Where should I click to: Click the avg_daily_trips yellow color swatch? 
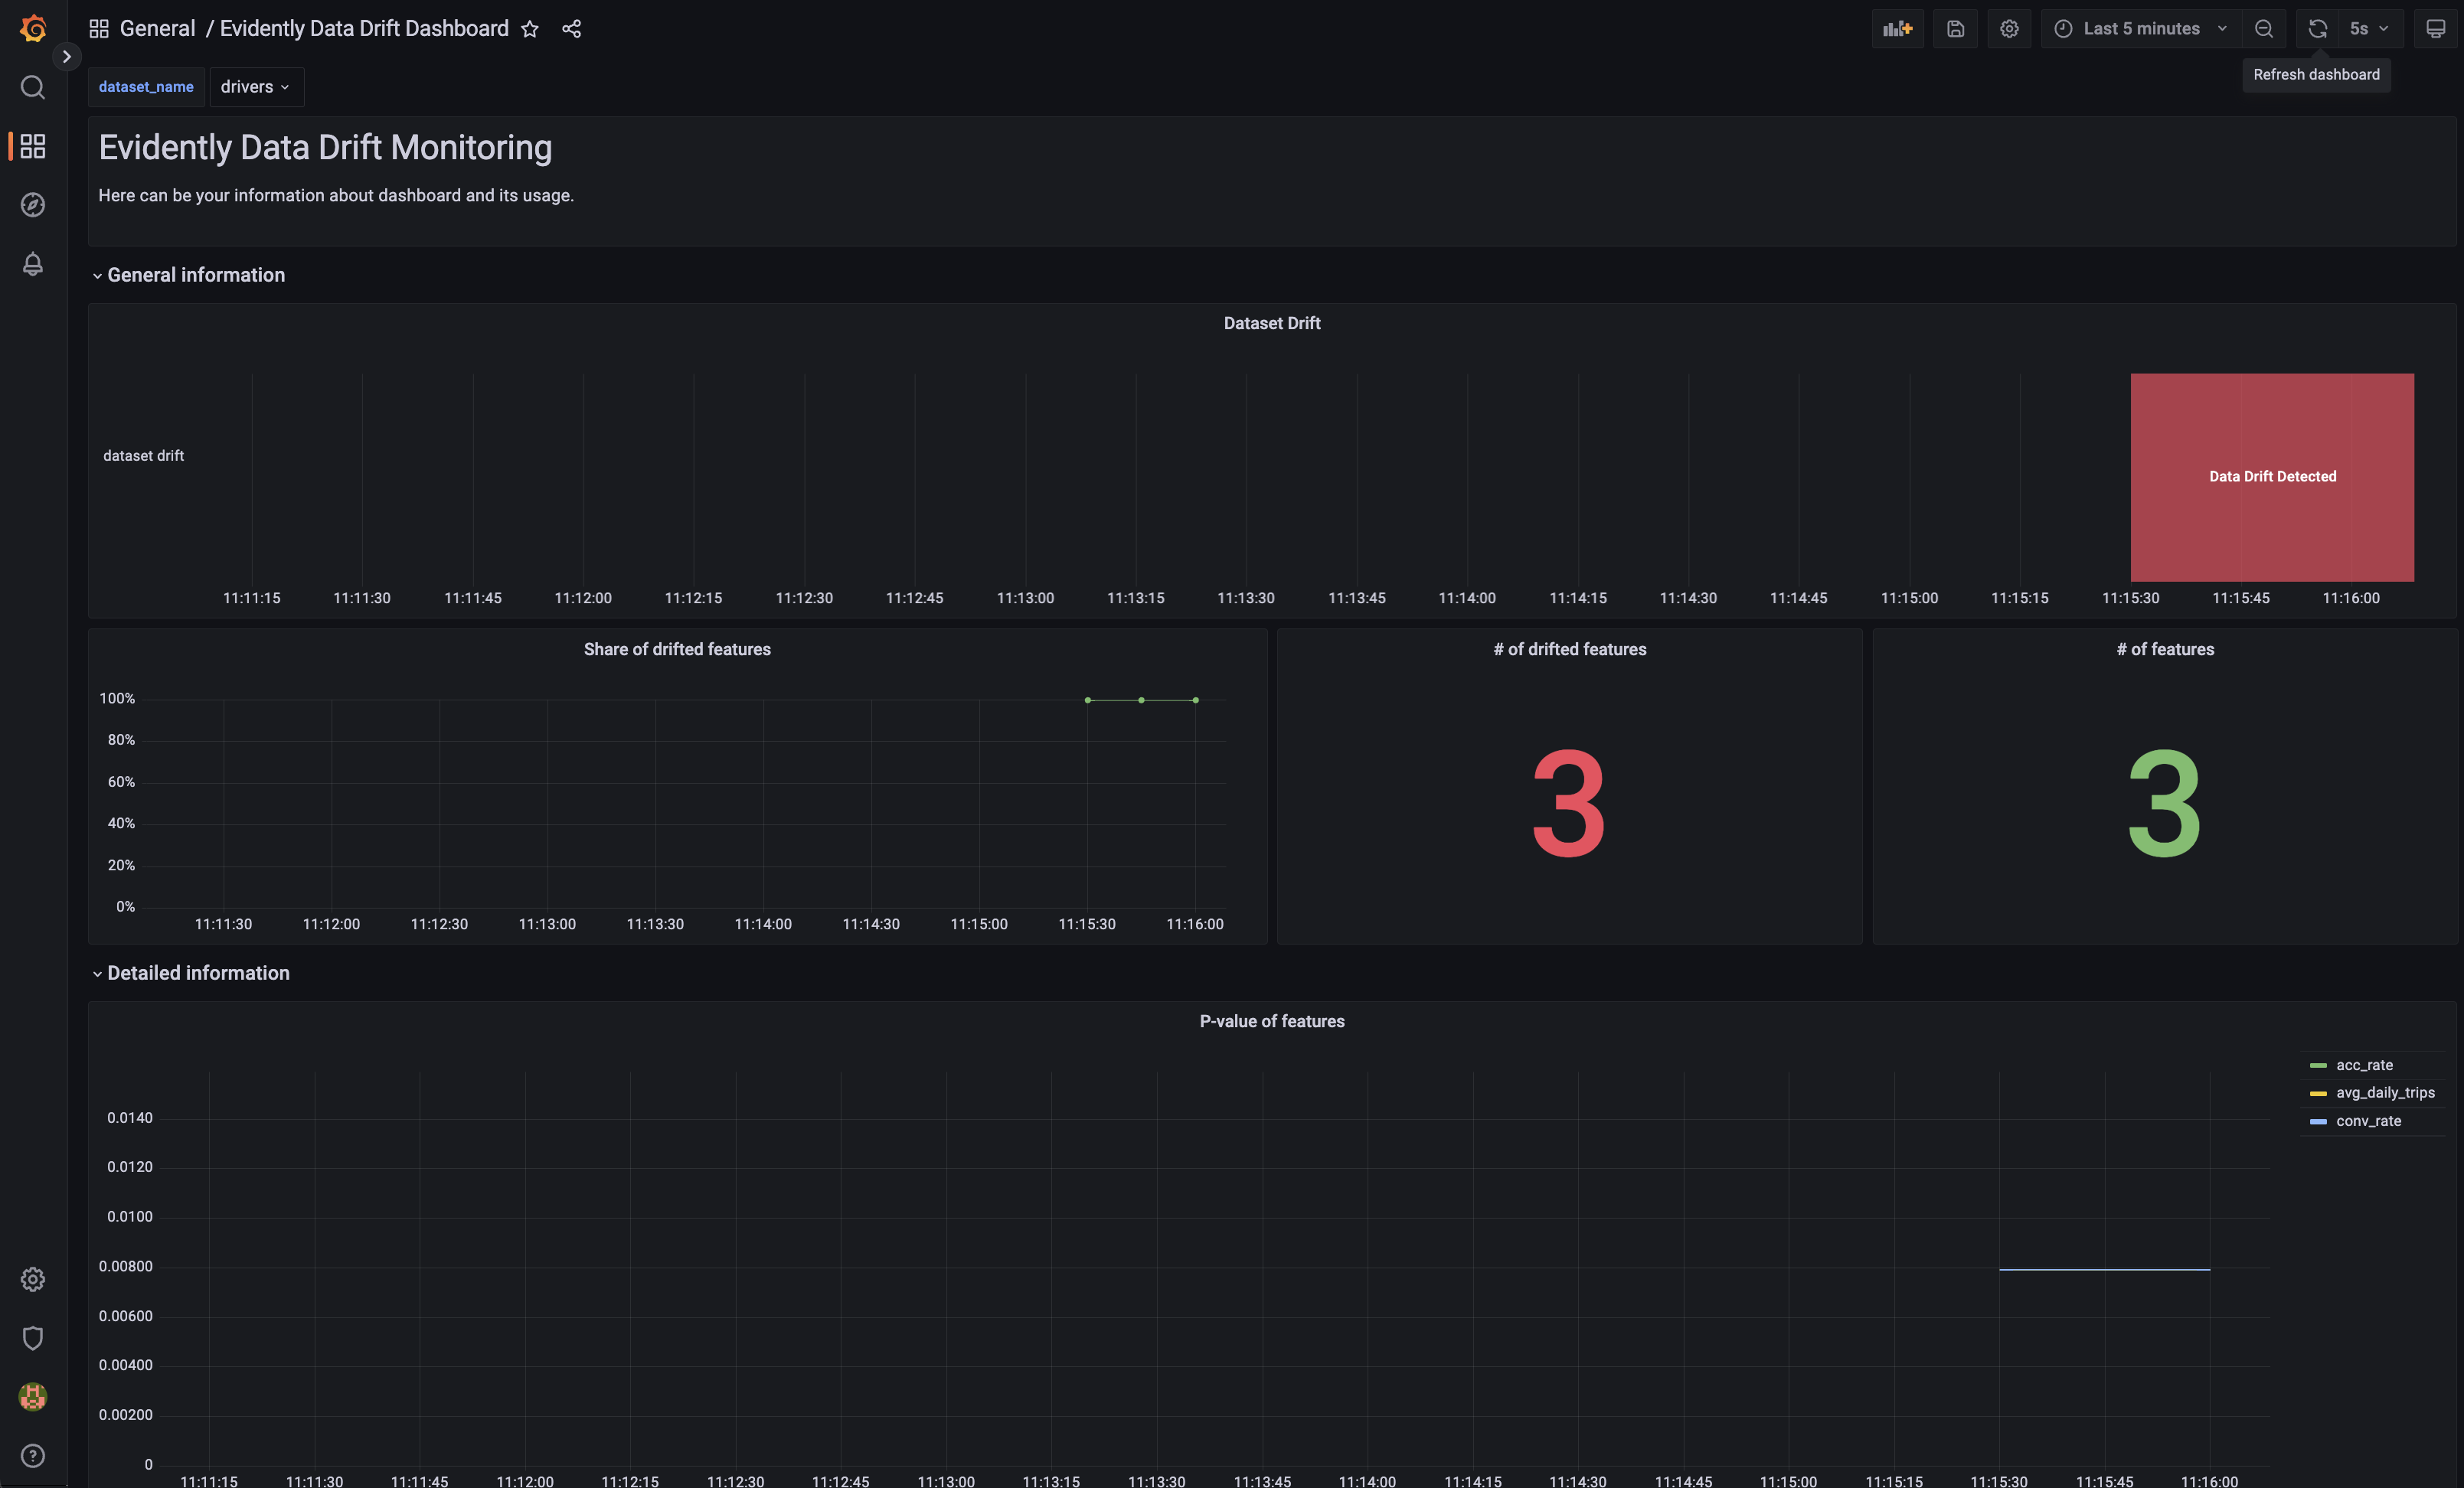click(2318, 1095)
